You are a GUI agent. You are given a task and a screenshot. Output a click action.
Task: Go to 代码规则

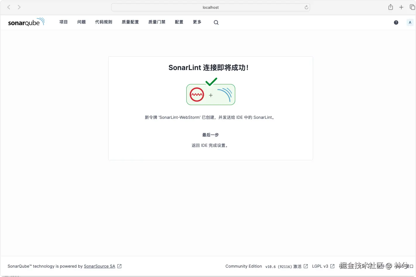click(x=104, y=22)
